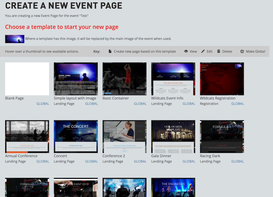Viewport: 273px width, 197px height.
Task: Click the View eye icon in the key
Action: 186,51
